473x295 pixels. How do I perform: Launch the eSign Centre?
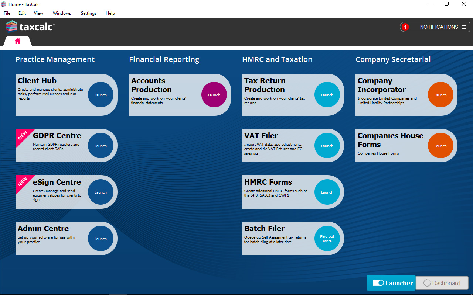pyautogui.click(x=101, y=192)
